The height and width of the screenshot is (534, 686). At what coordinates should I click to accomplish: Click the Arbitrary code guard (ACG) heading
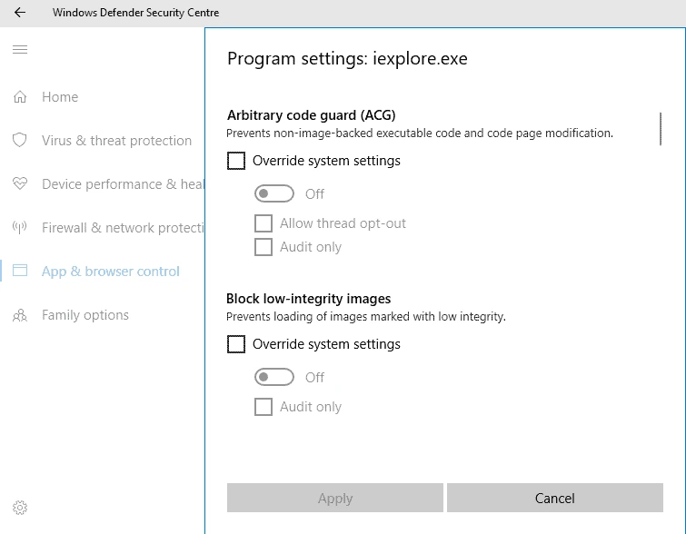pyautogui.click(x=311, y=115)
